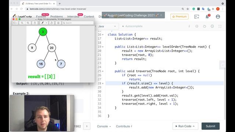
Task: Open the August LeetCoding Challenge 2021 link
Action: click(131, 15)
